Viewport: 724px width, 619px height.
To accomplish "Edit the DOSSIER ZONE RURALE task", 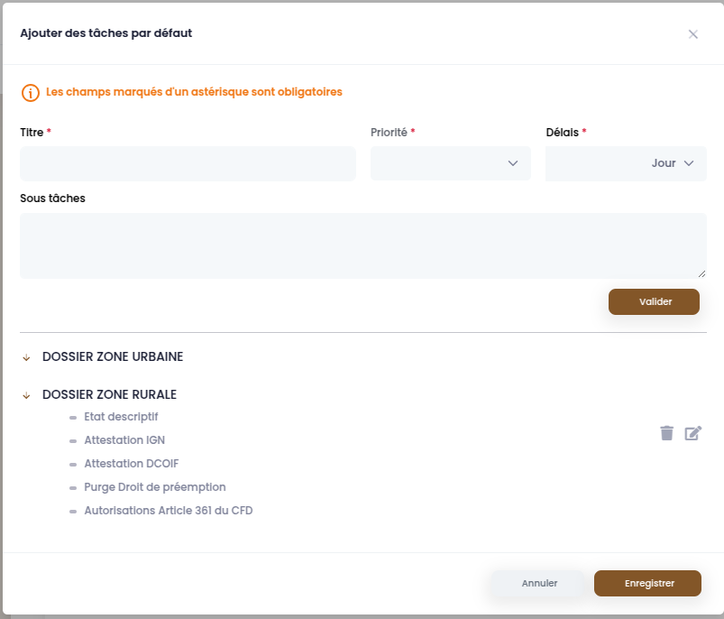I will [693, 433].
